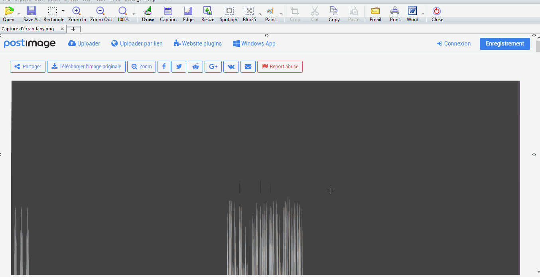Click the postimage logo
The image size is (540, 277).
coord(30,44)
